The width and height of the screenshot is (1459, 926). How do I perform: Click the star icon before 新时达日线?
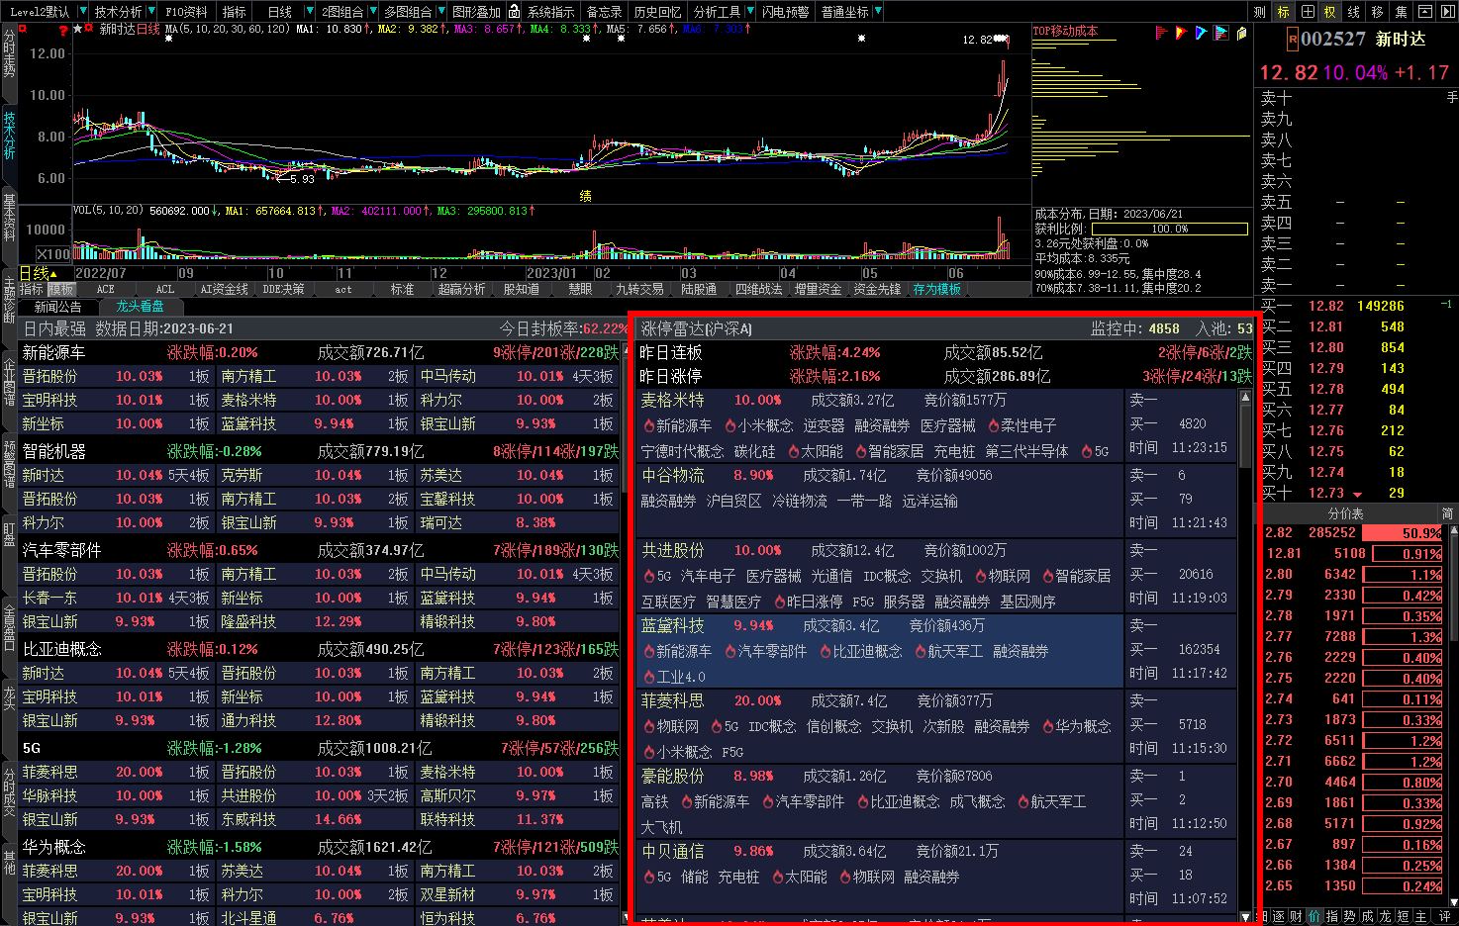coord(78,30)
